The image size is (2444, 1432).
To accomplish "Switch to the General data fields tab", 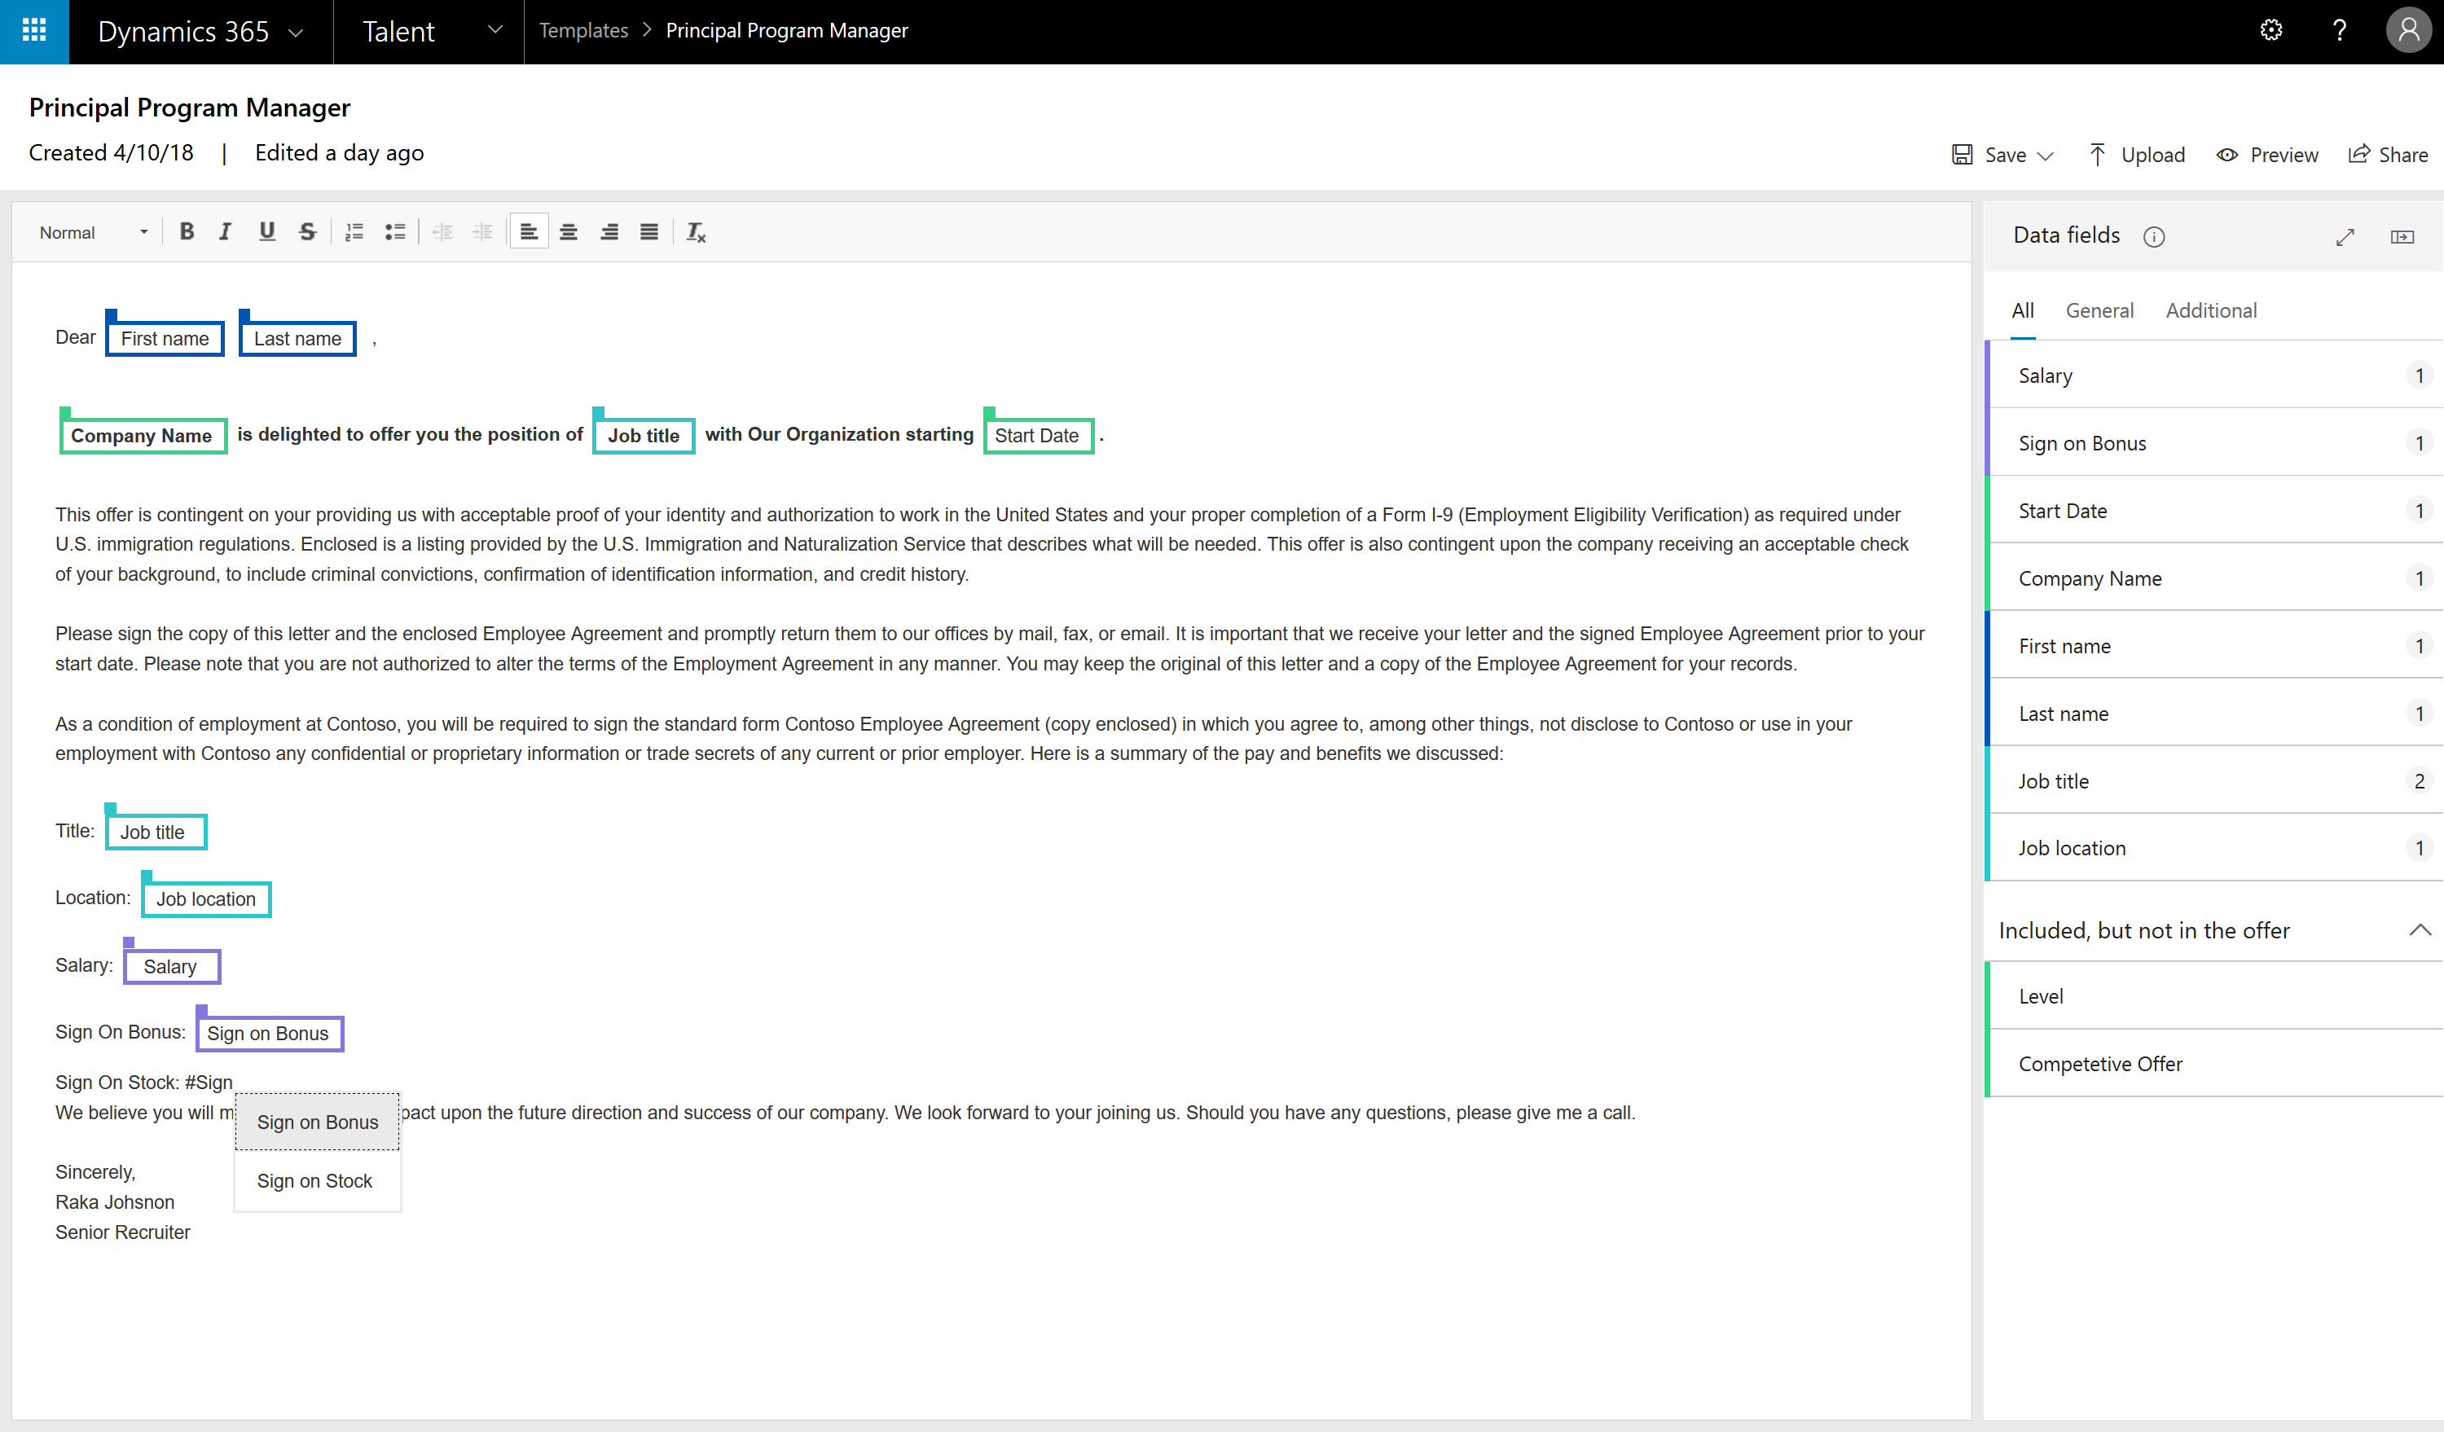I will (2099, 310).
